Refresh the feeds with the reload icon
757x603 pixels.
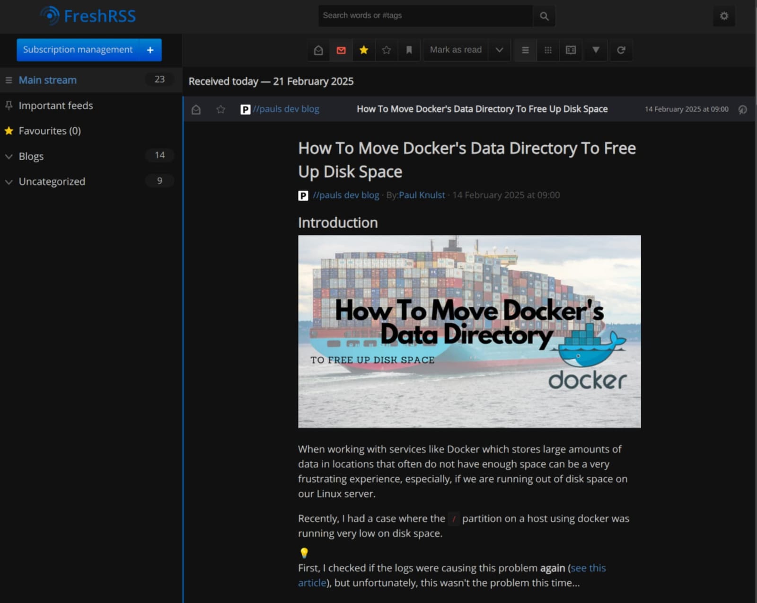coord(621,50)
